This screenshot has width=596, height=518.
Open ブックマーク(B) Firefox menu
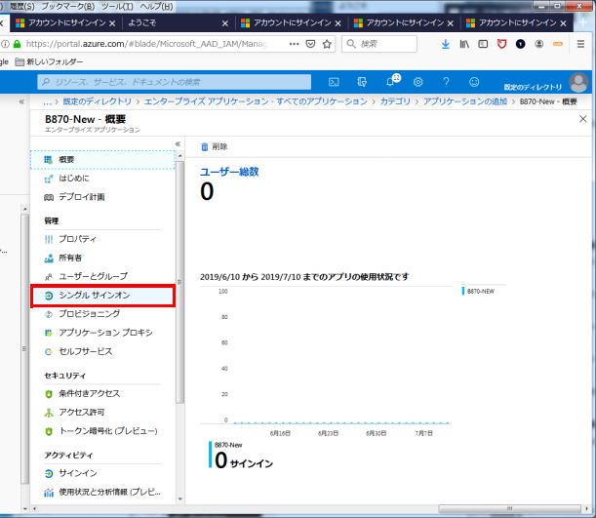tap(68, 6)
